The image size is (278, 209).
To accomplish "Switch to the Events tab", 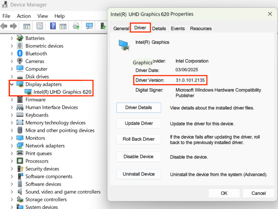I will tap(178, 29).
